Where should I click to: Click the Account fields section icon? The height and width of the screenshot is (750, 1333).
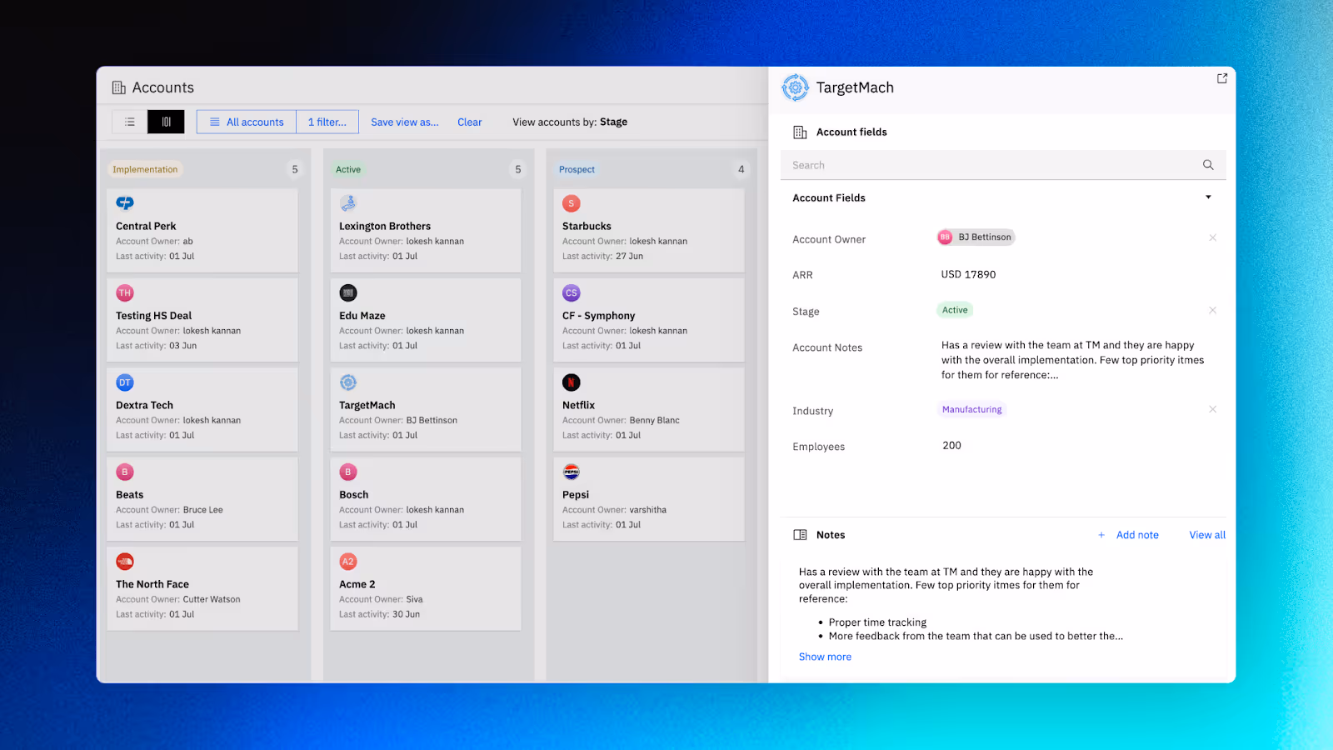point(800,132)
